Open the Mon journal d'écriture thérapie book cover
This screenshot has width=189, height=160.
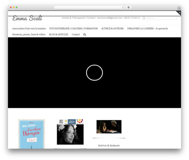tap(31, 134)
